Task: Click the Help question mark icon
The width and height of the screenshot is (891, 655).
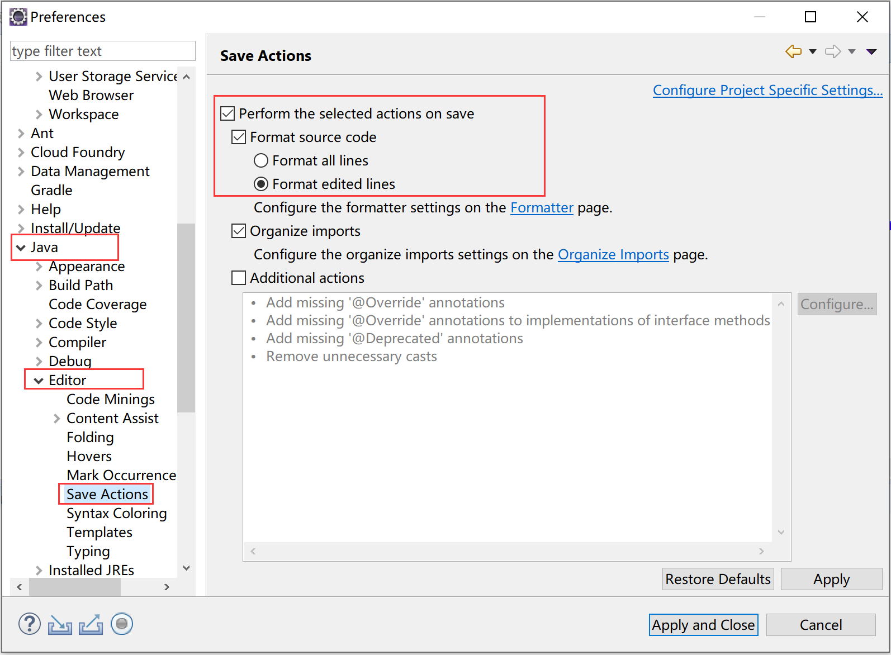Action: [30, 624]
